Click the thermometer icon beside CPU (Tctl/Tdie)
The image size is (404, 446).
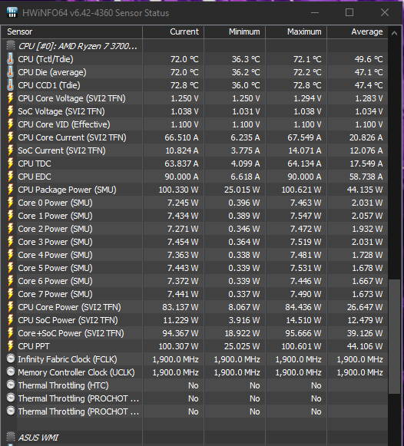pos(10,59)
